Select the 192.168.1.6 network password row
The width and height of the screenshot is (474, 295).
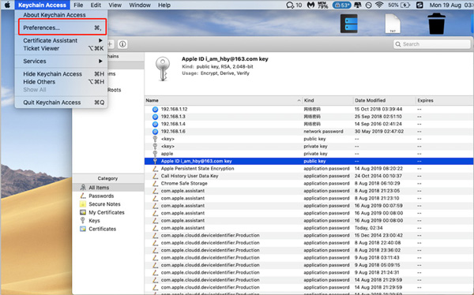click(x=309, y=132)
